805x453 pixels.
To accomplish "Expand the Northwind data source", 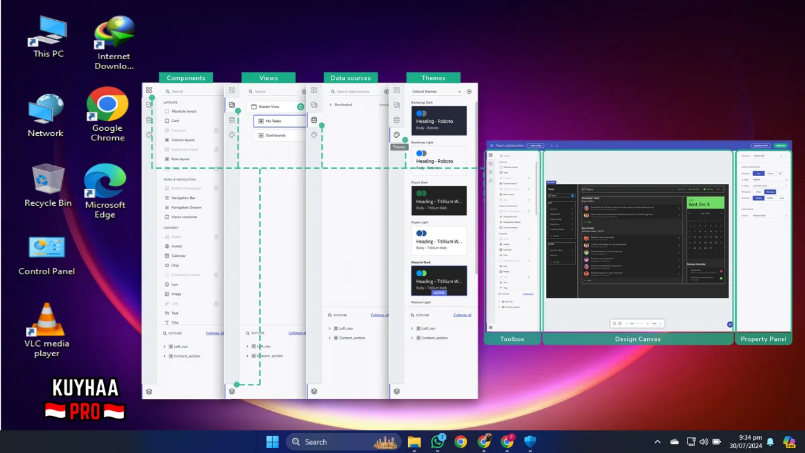I will tap(330, 104).
